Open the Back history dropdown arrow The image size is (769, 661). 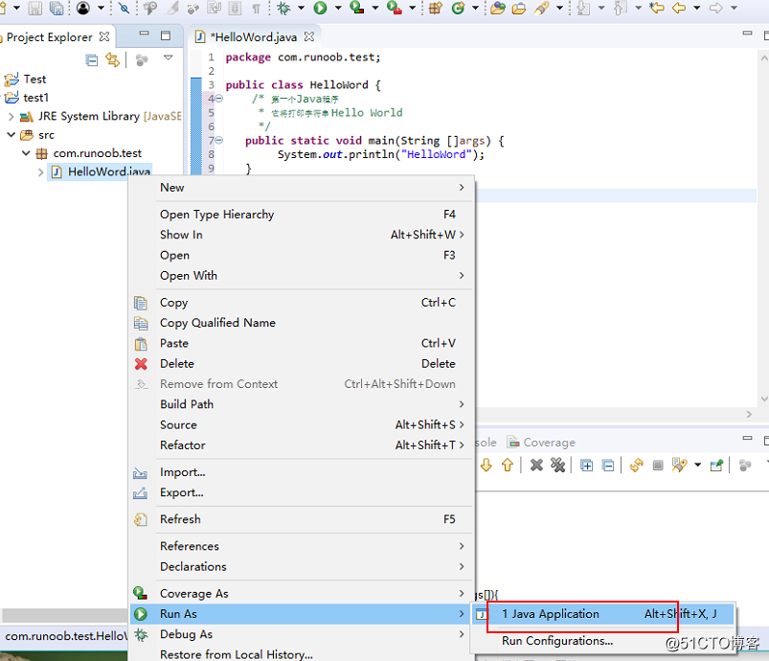[x=696, y=8]
